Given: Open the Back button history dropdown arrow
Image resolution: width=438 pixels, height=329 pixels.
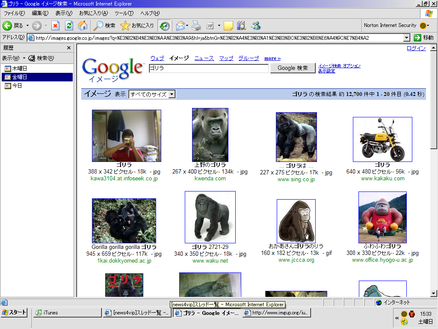Looking at the screenshot, I should click(x=27, y=26).
